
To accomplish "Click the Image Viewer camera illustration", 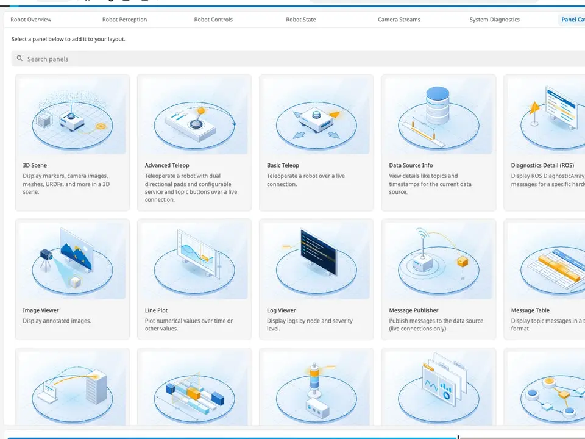I will click(x=73, y=261).
